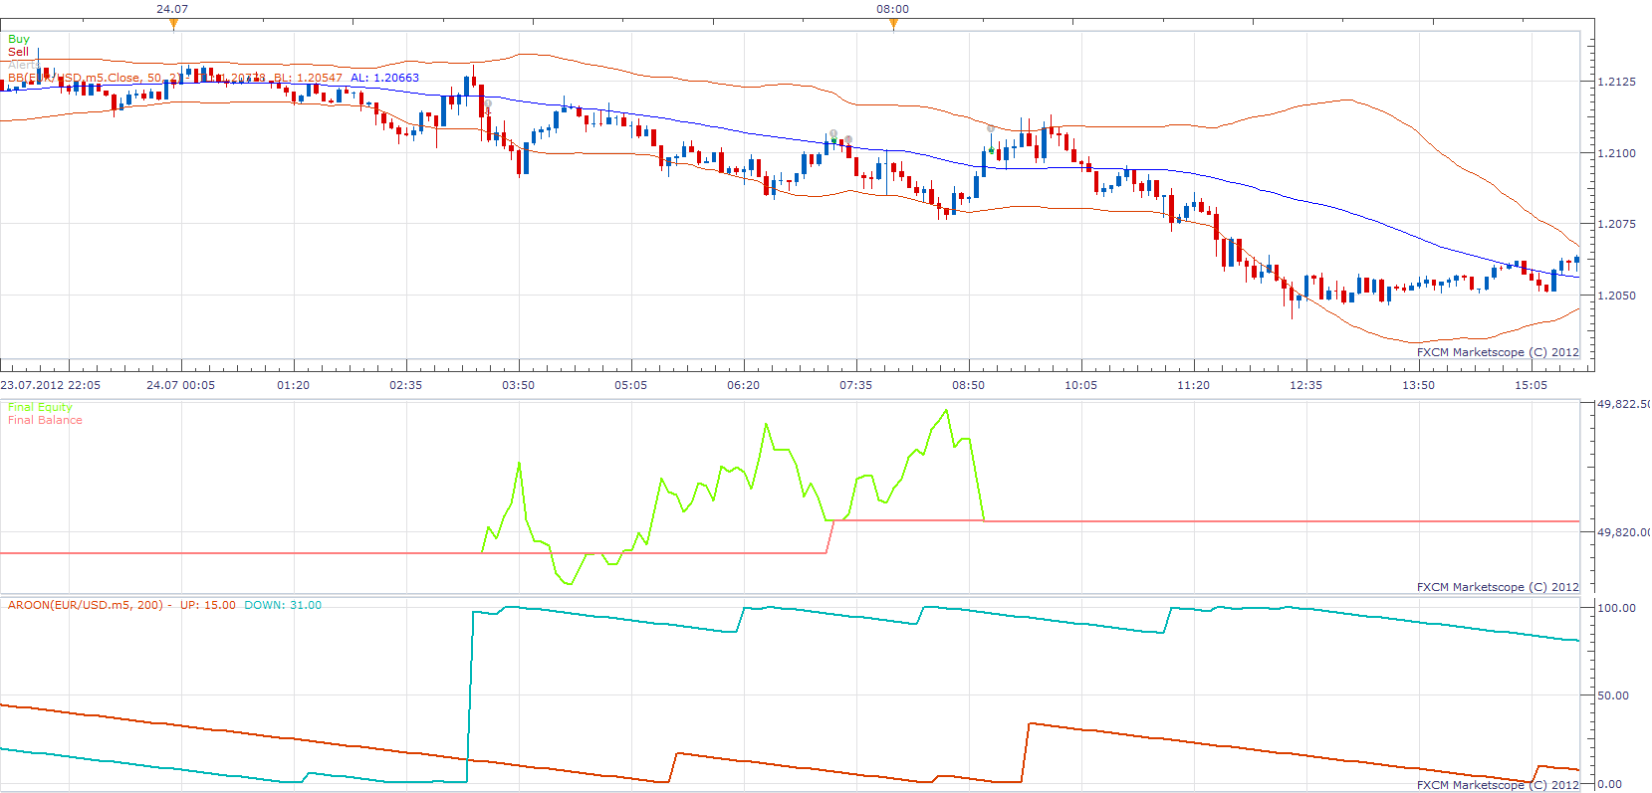Select the BB(EUR/USD.m5.Close) indicator label
The image size is (1652, 793).
click(x=76, y=78)
